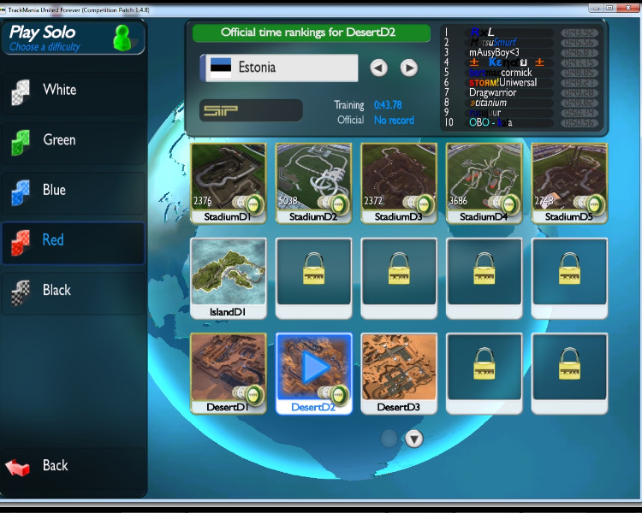
Task: Open the IslandD1 track
Action: tap(228, 273)
